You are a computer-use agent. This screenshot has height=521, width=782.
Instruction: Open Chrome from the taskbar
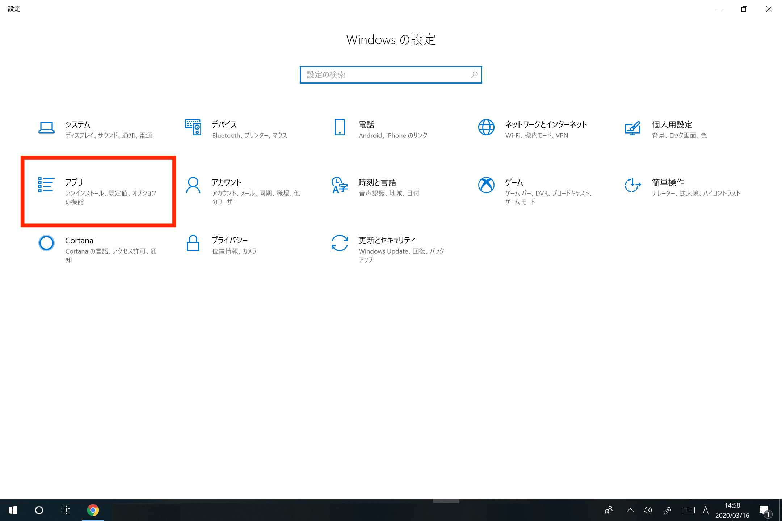[93, 510]
